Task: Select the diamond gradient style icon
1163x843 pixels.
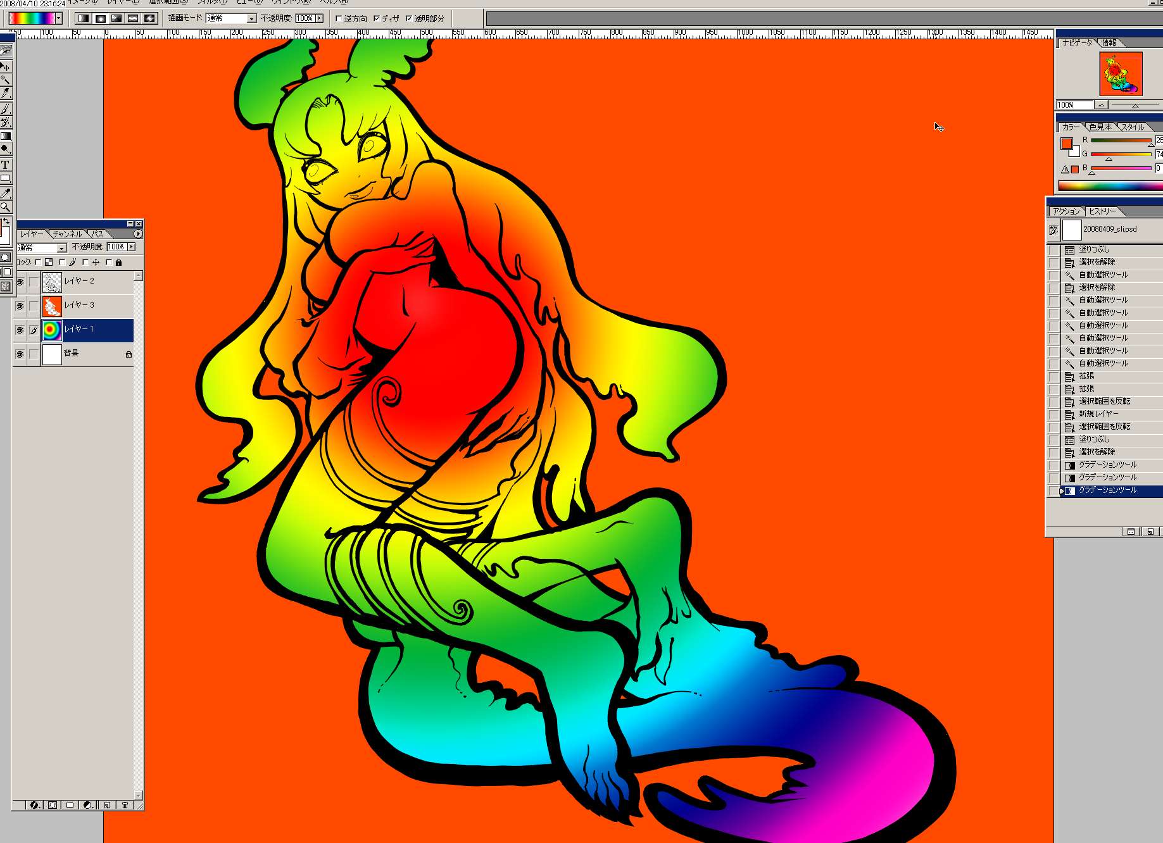Action: [149, 18]
